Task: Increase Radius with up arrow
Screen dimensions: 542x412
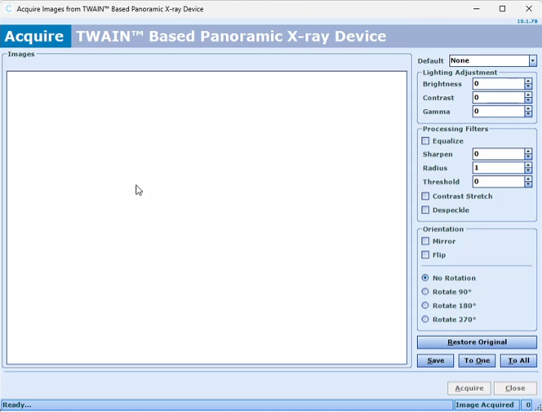Action: click(x=528, y=165)
